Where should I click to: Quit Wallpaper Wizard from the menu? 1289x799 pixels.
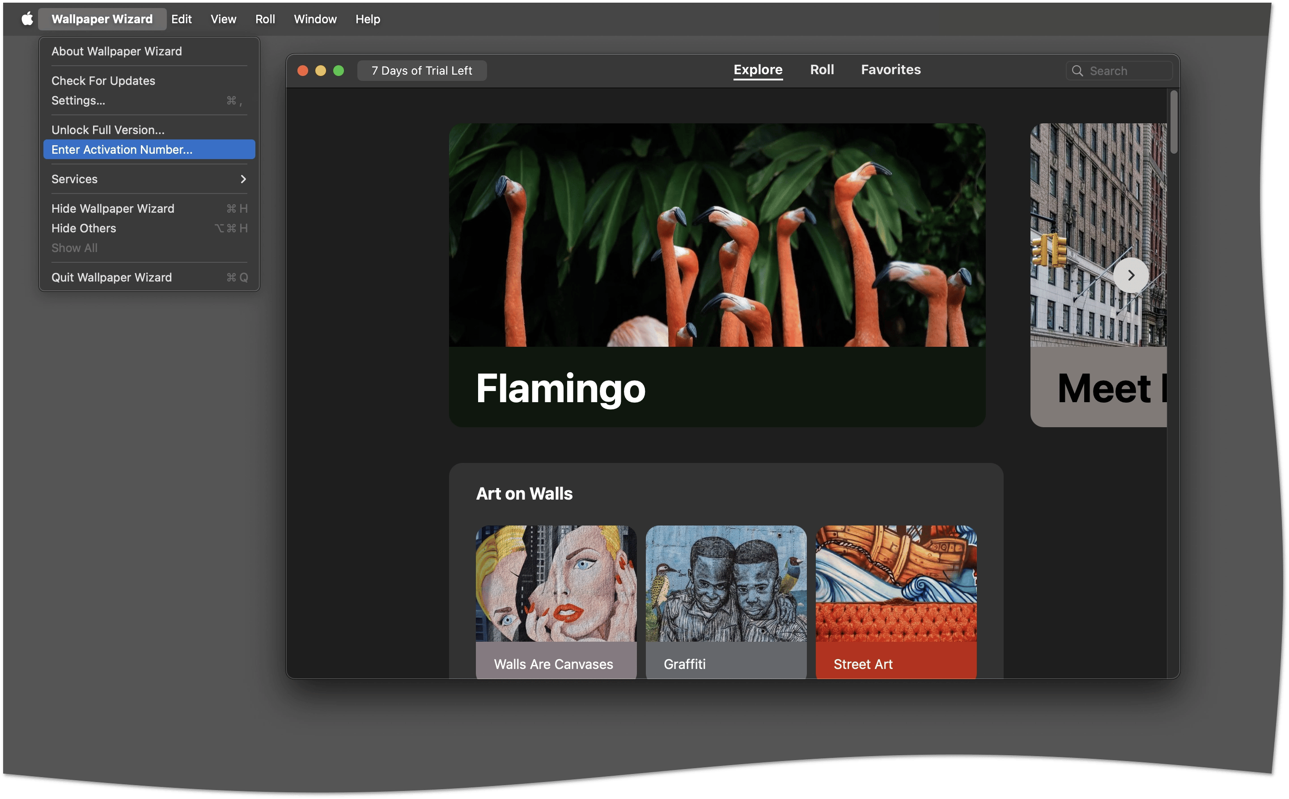tap(112, 278)
